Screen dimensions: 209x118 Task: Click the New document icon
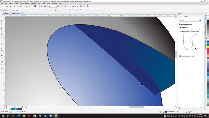click(x=1, y=6)
